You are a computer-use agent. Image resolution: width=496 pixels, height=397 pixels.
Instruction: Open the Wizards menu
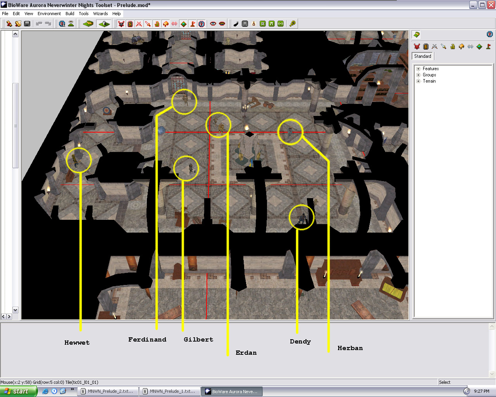pos(100,14)
